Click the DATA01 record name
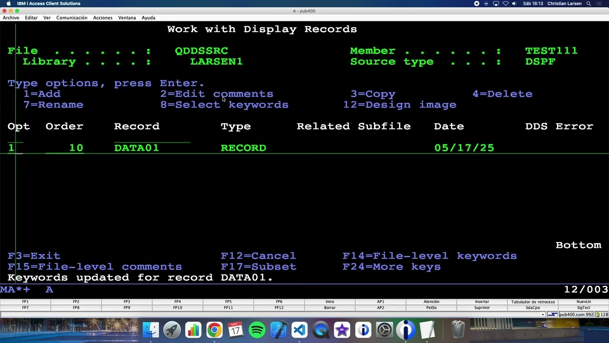This screenshot has width=609, height=343. point(137,148)
